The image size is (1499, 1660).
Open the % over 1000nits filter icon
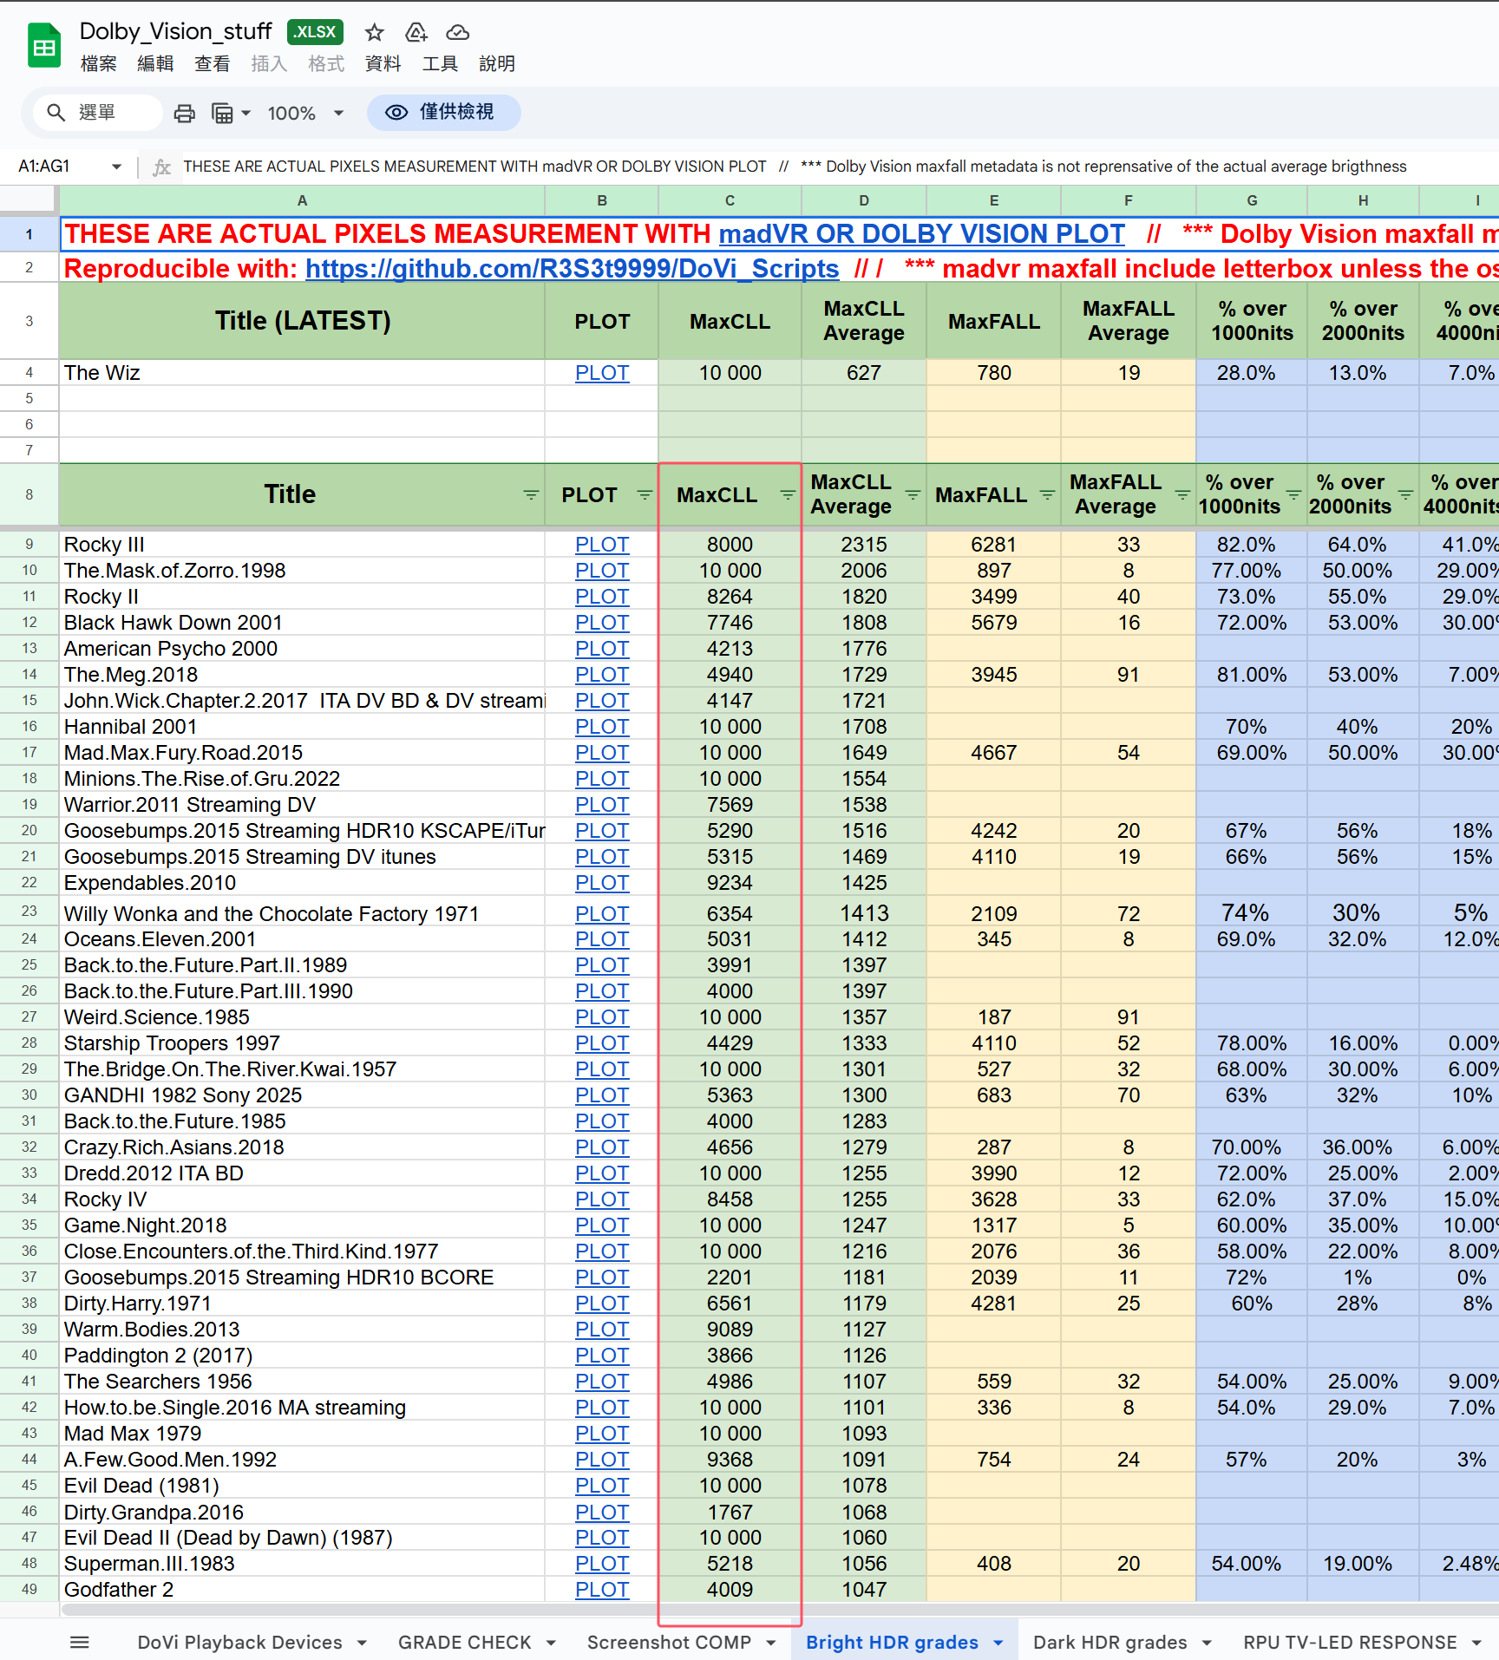[1293, 494]
